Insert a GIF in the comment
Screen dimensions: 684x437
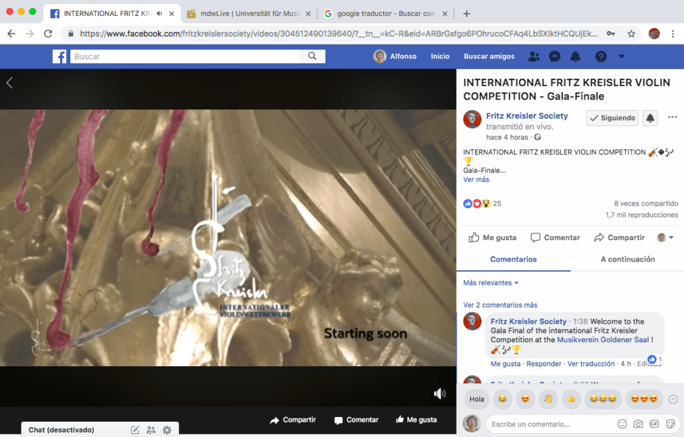[x=654, y=424]
